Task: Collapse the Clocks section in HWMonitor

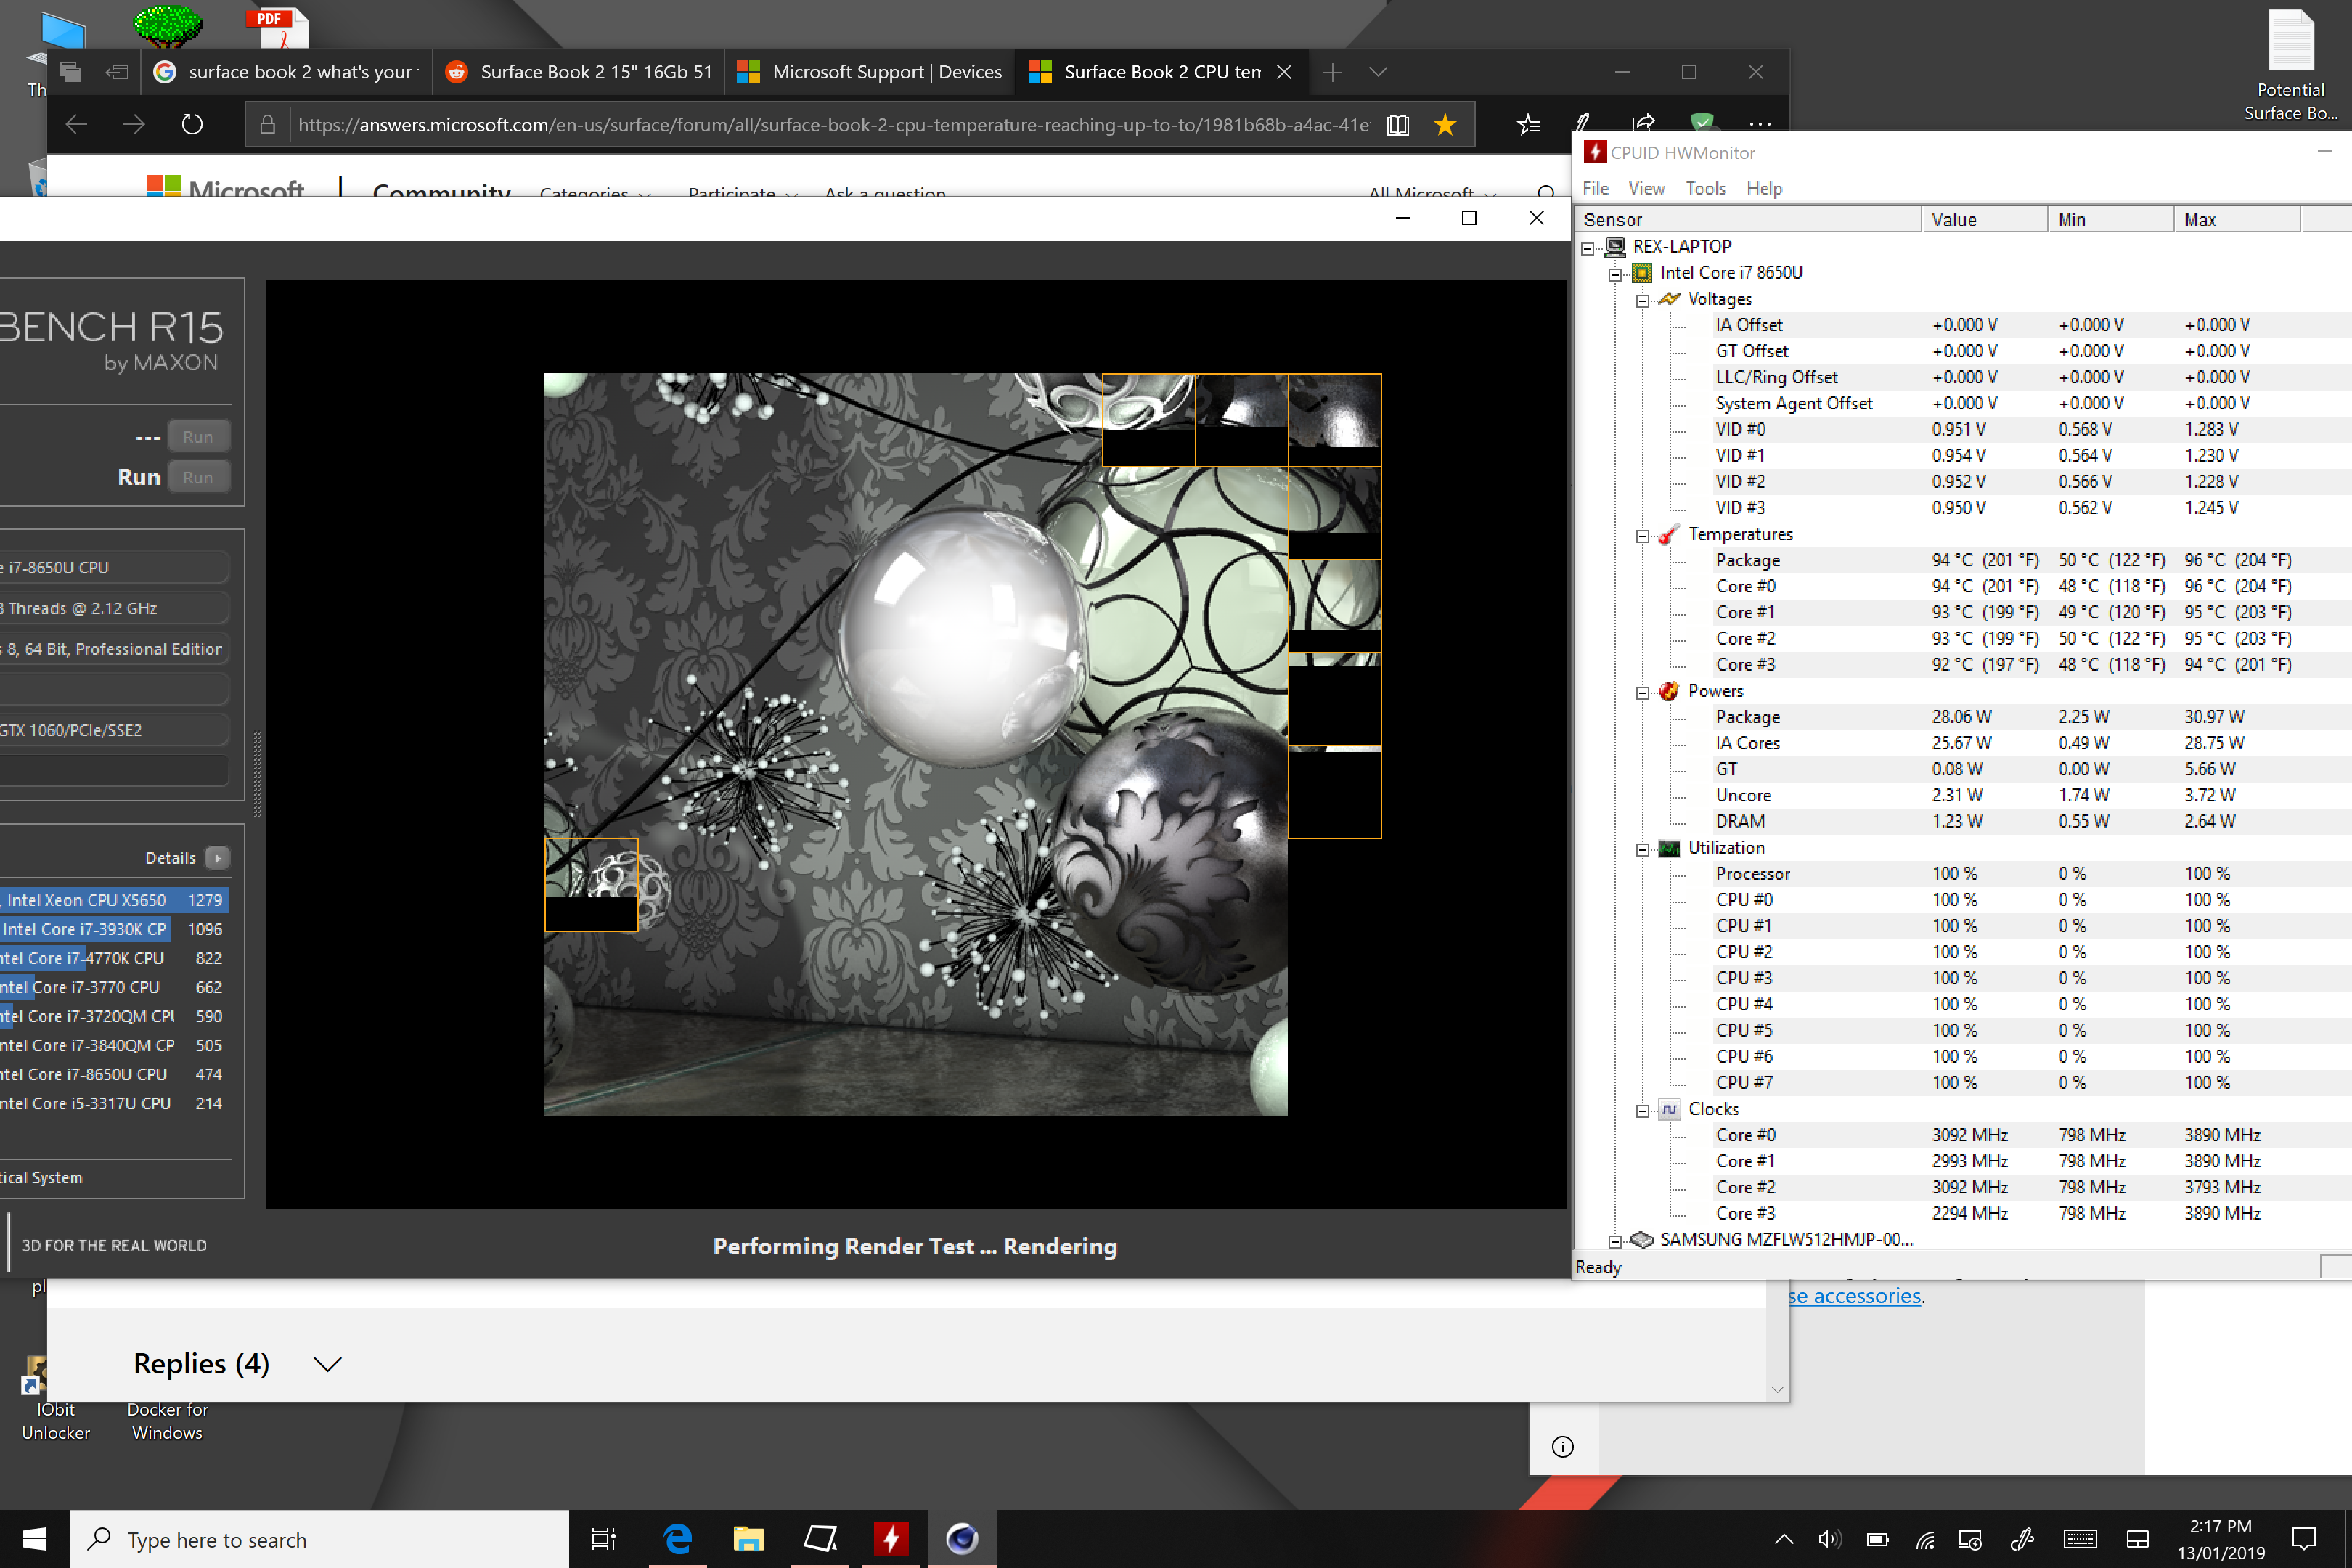Action: tap(1642, 1110)
